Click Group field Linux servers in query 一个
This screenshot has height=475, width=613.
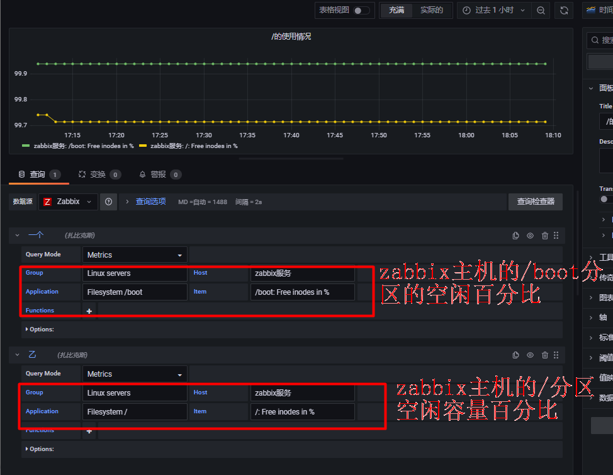pos(135,273)
